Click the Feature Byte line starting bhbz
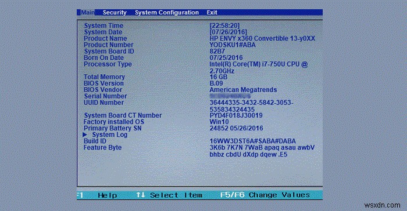407x211 pixels. (248, 155)
